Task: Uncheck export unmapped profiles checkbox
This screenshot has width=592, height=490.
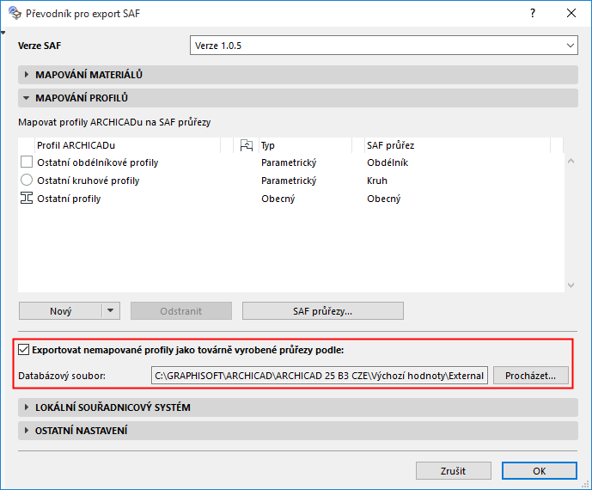Action: point(23,350)
